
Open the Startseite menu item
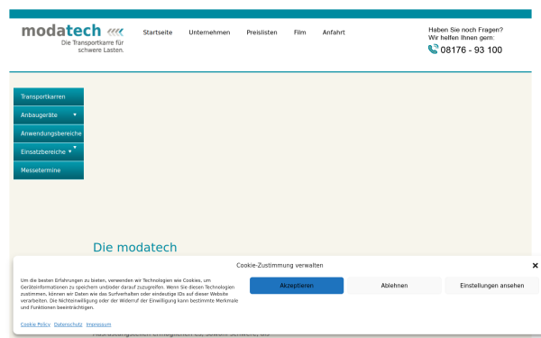coord(158,32)
